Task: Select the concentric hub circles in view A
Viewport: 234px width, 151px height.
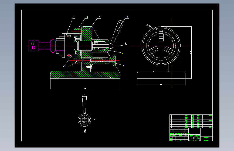Action: (x=84, y=120)
